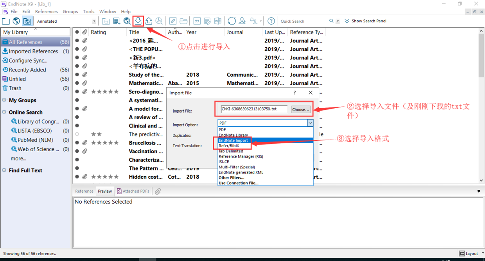
Task: Click Find Full Text toolbar icon
Action: [x=159, y=21]
